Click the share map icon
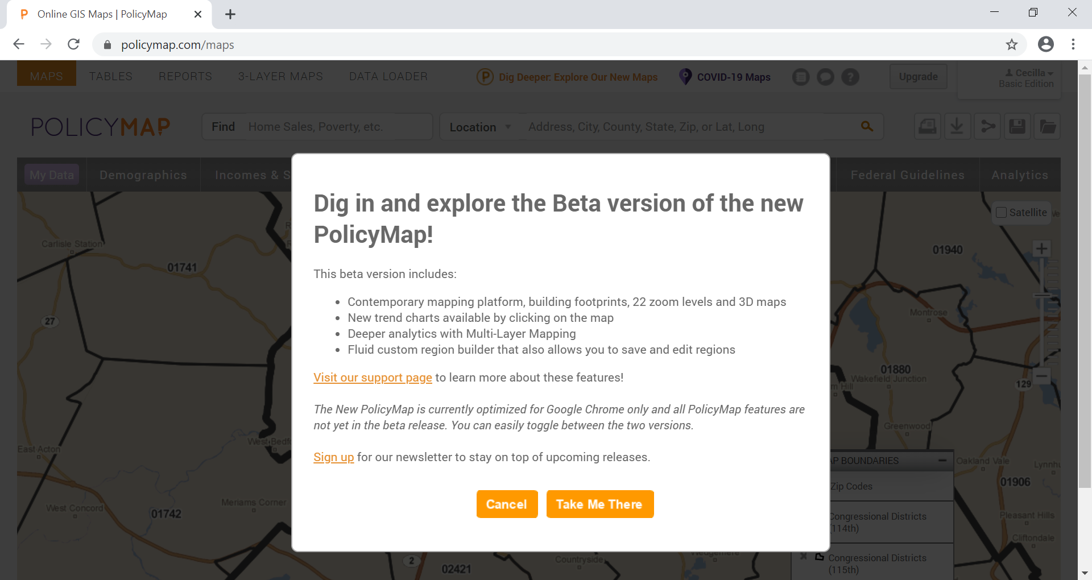Viewport: 1092px width, 580px height. [x=988, y=126]
